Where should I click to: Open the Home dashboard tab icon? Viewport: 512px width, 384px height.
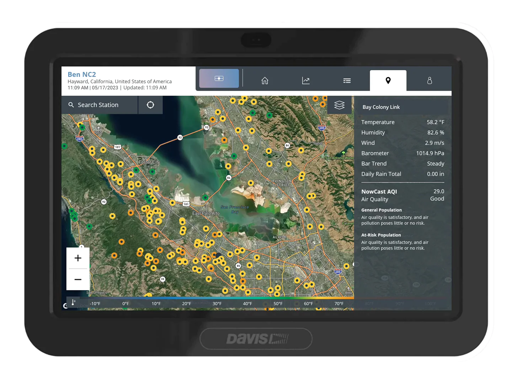coord(265,80)
